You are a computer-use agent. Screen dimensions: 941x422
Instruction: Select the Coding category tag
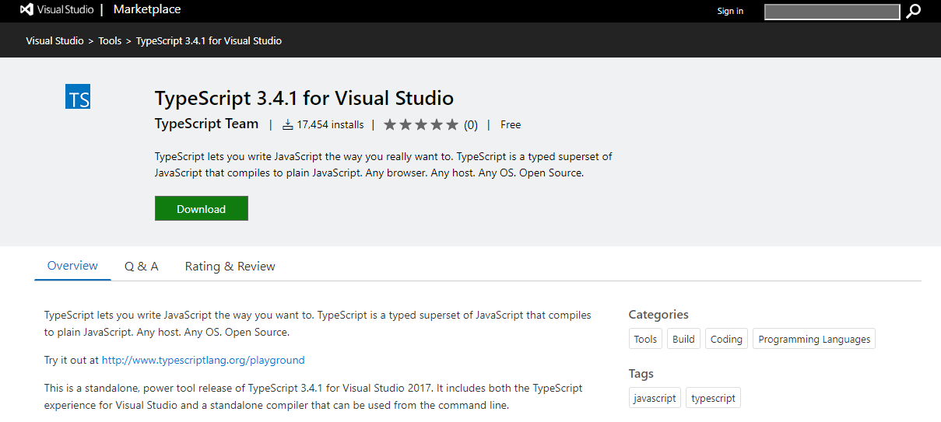(x=726, y=339)
